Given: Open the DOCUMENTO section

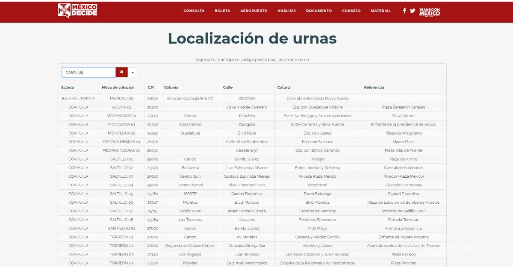Looking at the screenshot, I should point(318,11).
